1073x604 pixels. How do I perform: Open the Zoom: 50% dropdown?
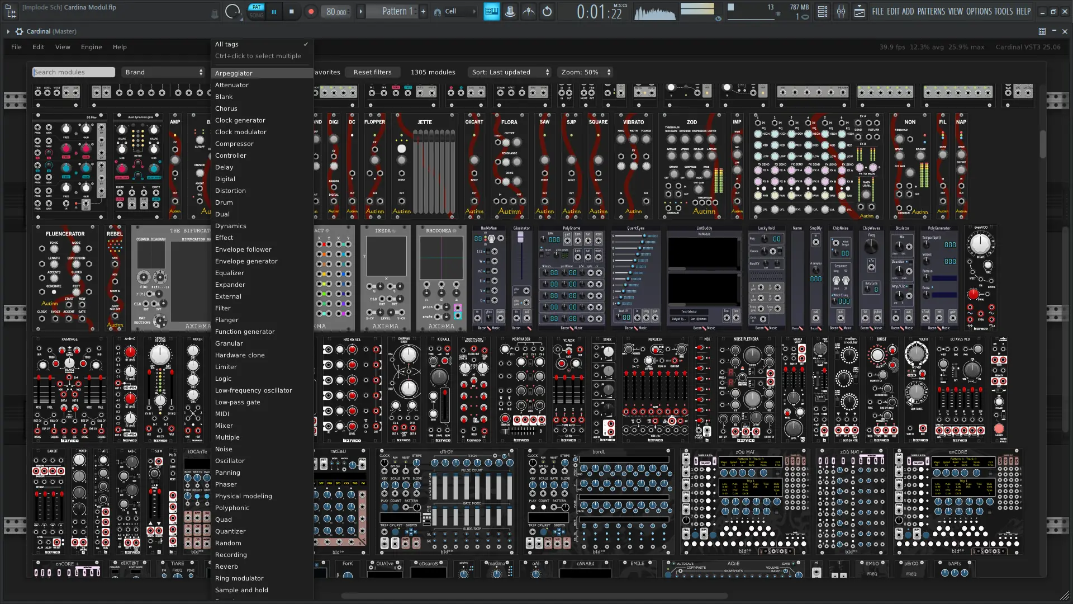click(586, 72)
